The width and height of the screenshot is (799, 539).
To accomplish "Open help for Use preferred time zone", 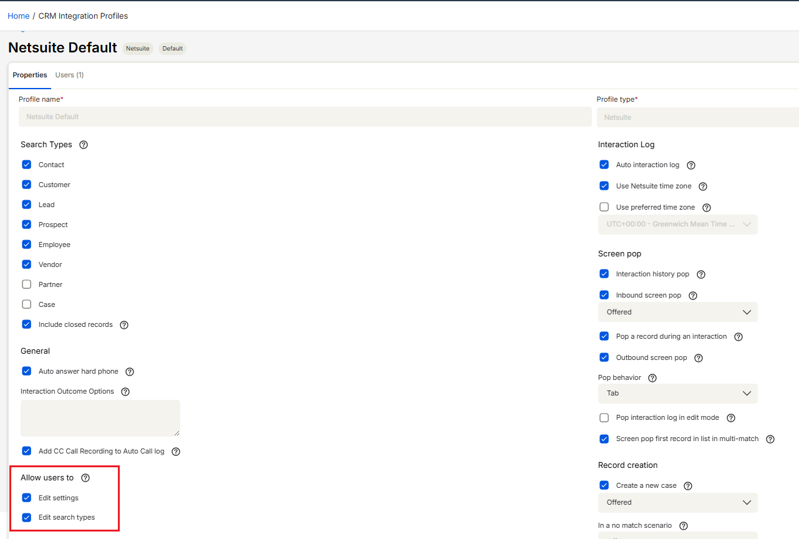I will 707,208.
